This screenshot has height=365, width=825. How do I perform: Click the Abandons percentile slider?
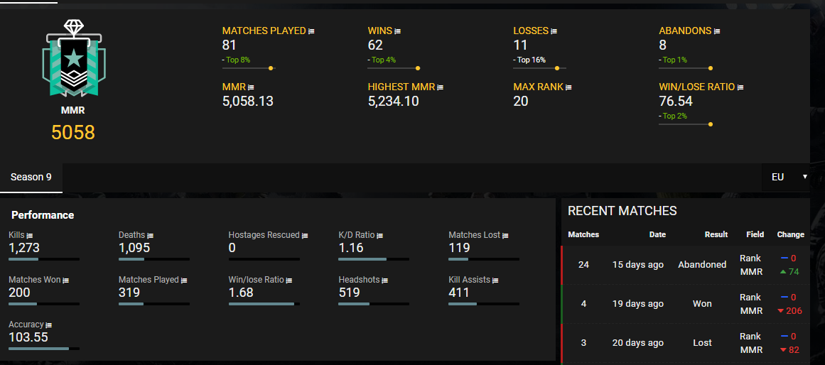pyautogui.click(x=686, y=68)
